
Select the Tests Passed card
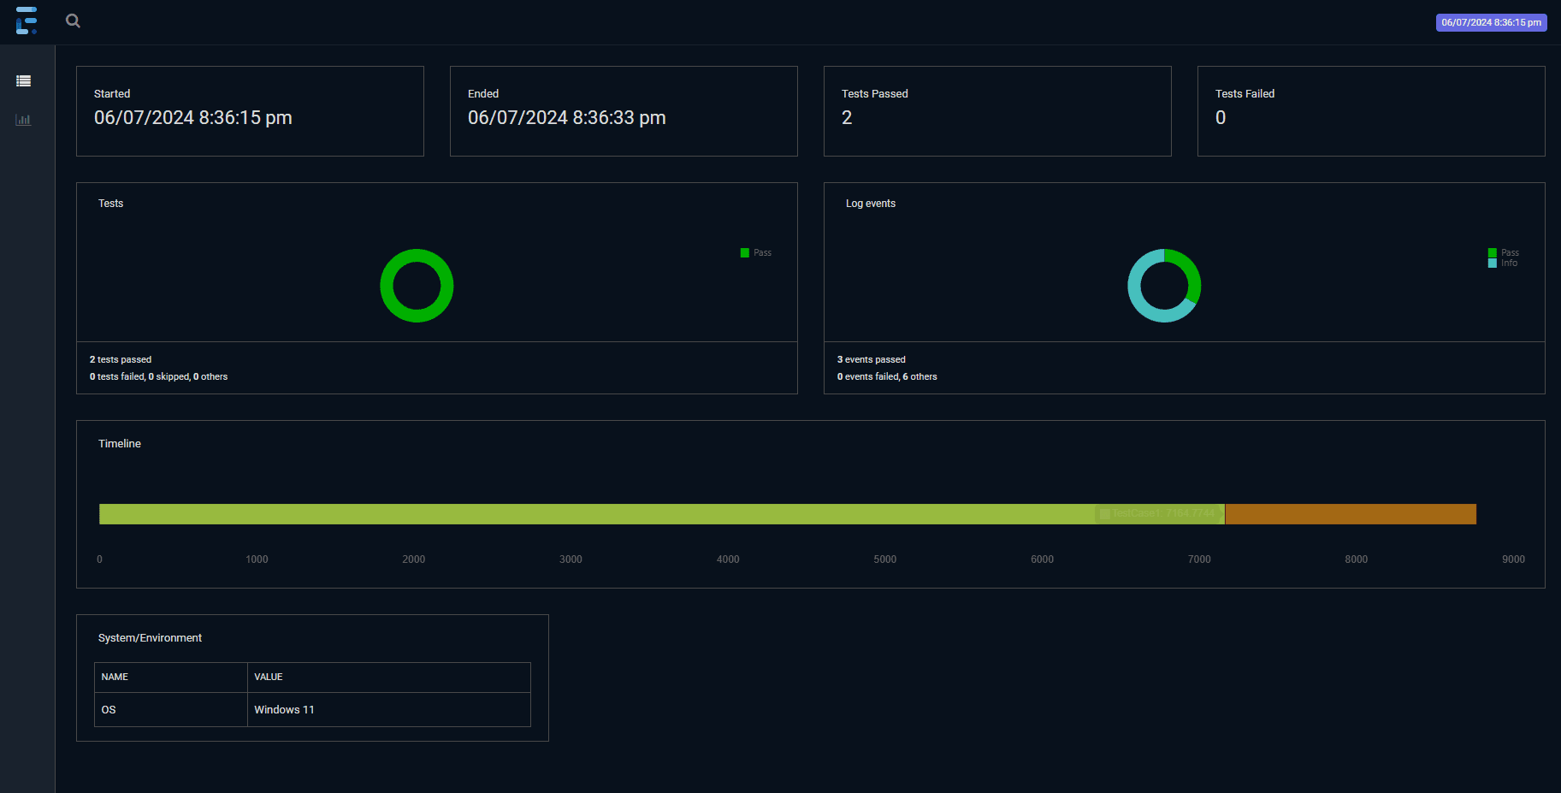coord(996,111)
